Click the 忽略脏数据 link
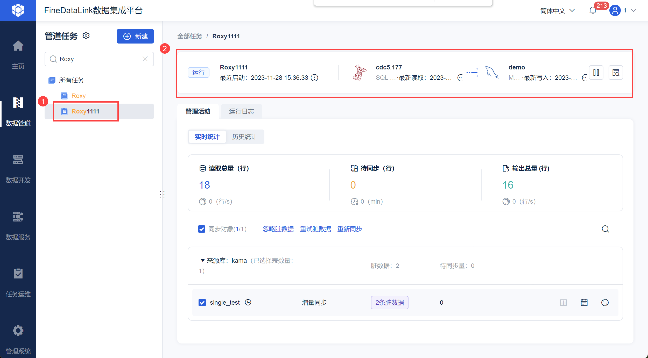The width and height of the screenshot is (648, 358). 278,229
